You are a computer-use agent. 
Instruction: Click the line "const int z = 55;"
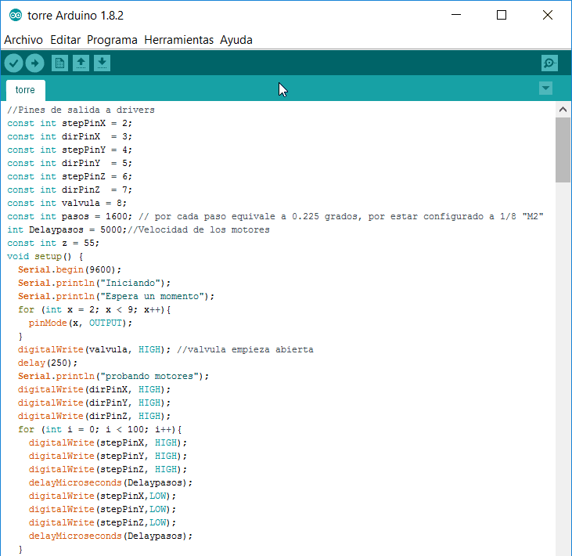click(53, 243)
